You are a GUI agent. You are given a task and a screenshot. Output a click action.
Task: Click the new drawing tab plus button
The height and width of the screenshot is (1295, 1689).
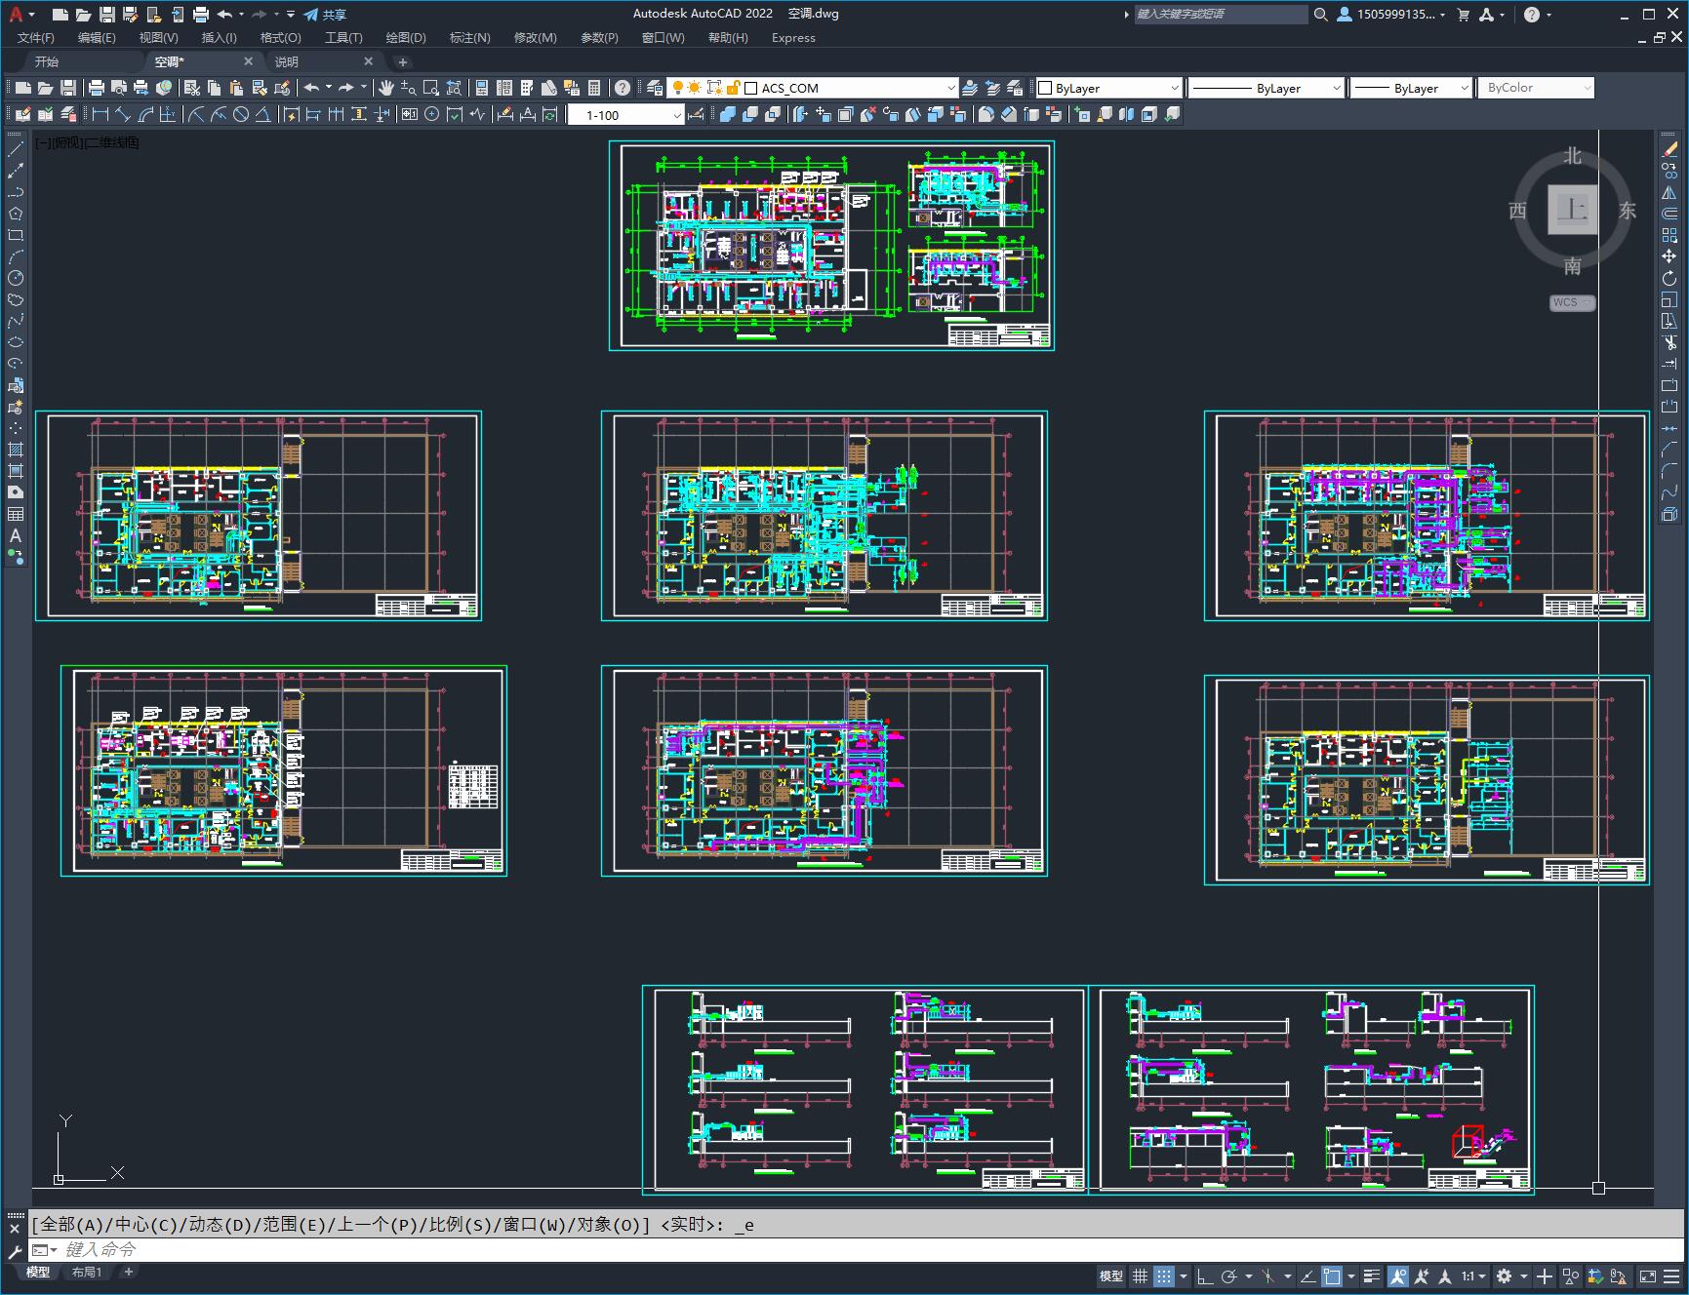click(x=403, y=61)
